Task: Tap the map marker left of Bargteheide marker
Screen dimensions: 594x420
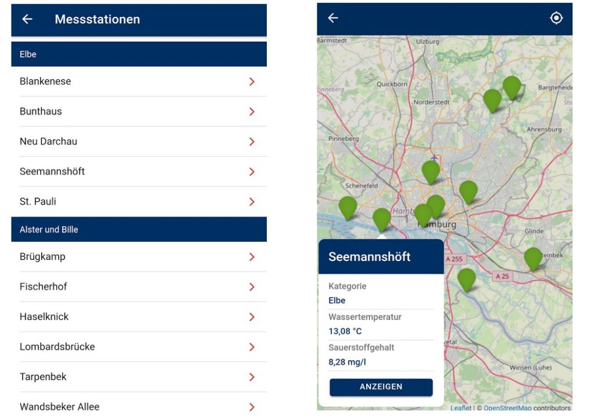Action: coord(492,101)
